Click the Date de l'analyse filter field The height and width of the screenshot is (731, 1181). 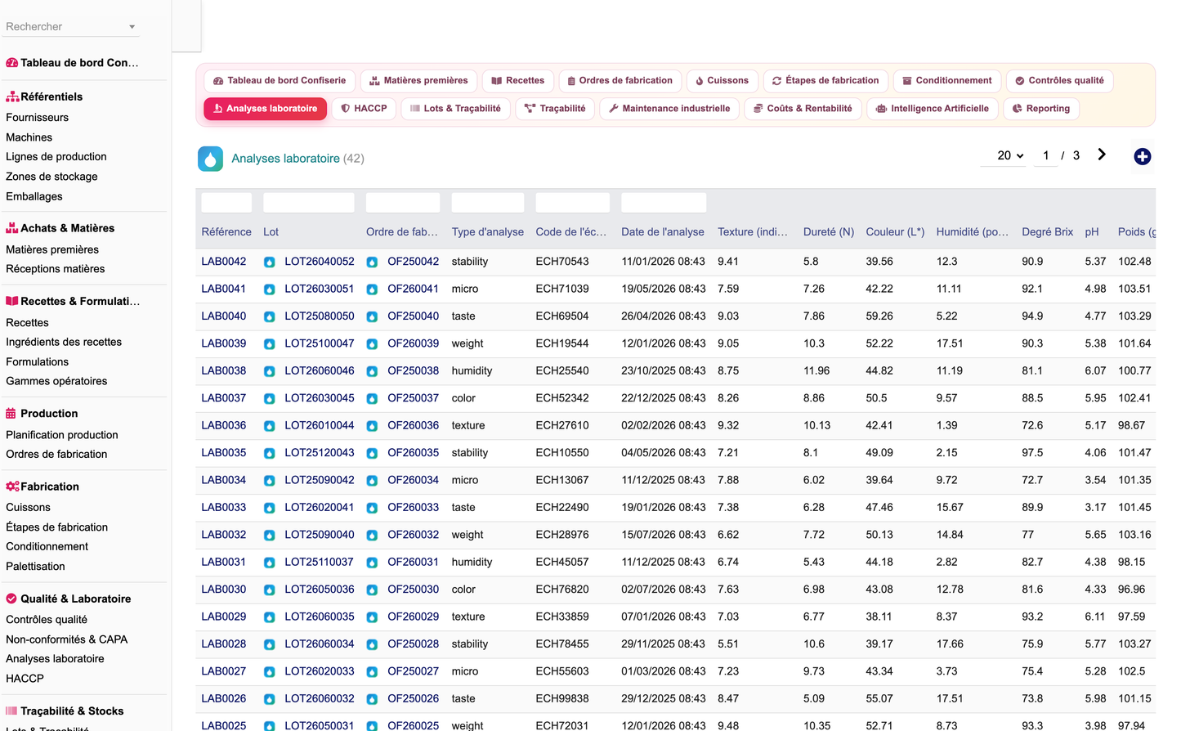coord(664,203)
